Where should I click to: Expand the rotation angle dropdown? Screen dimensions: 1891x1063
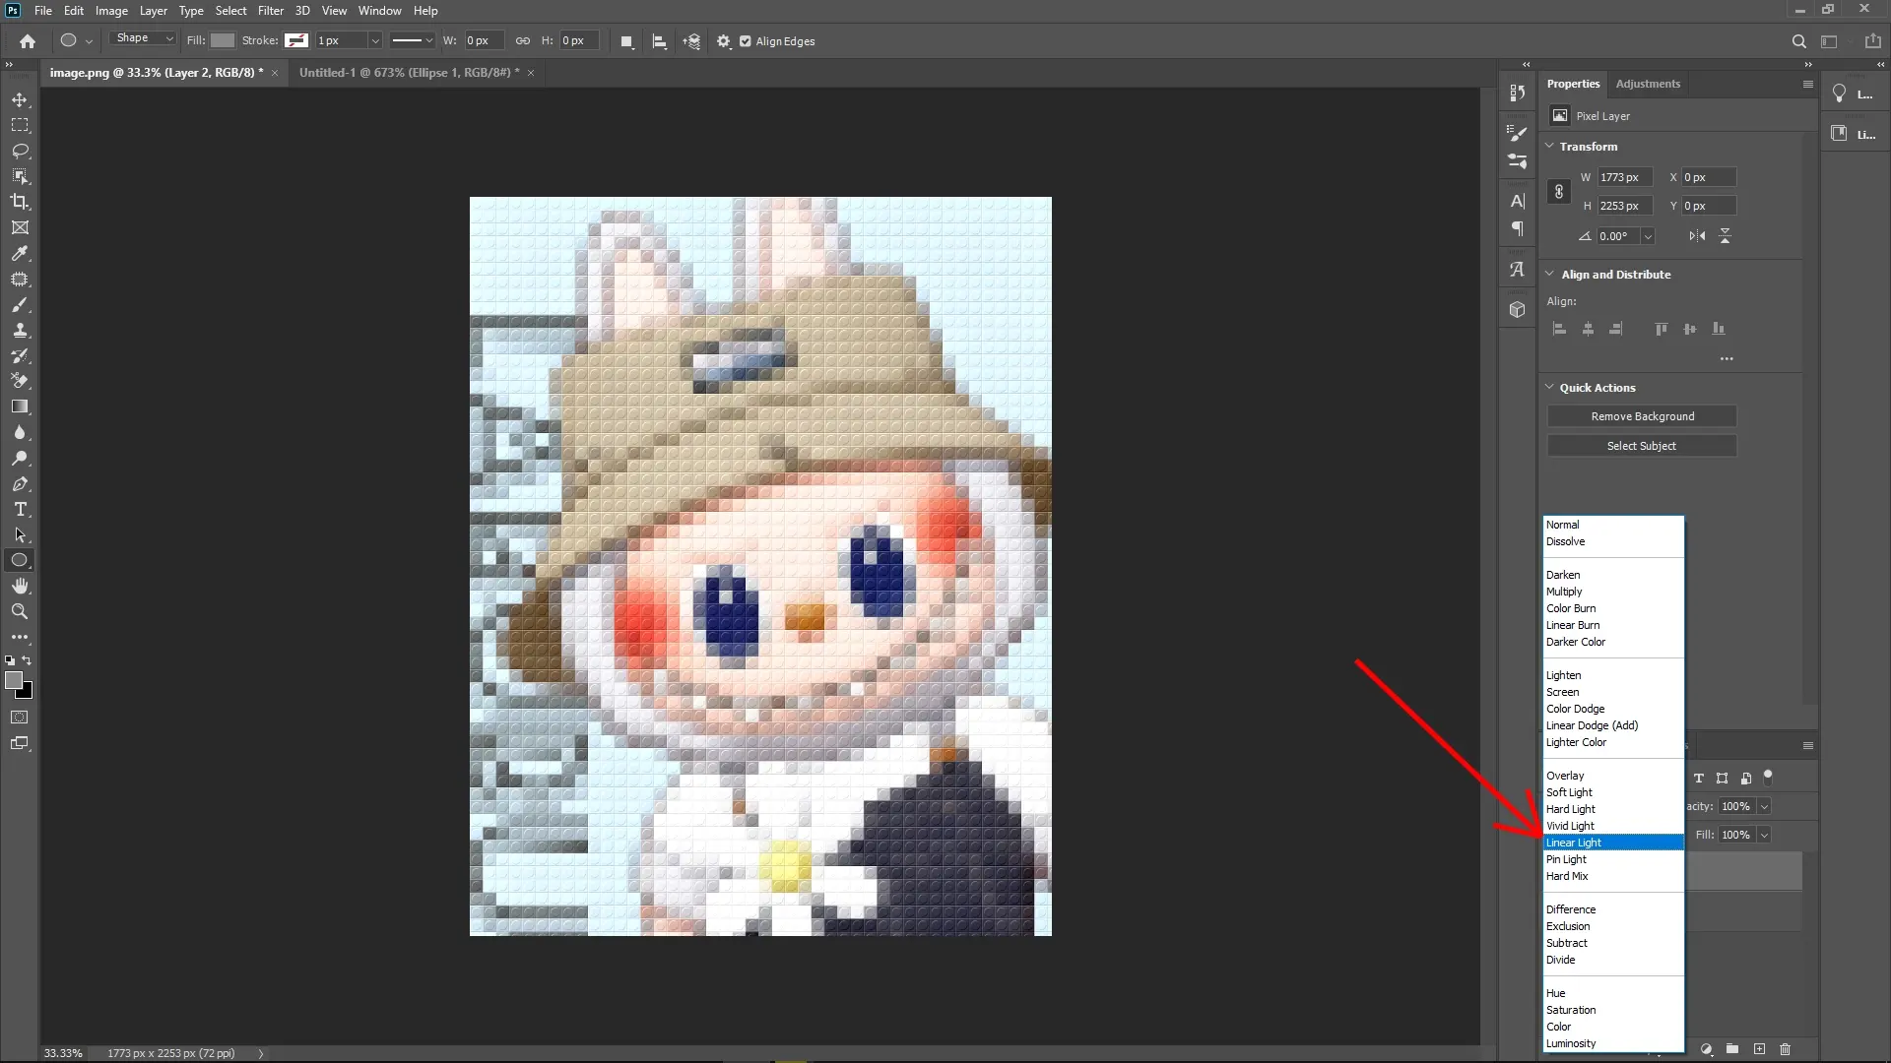coord(1646,236)
